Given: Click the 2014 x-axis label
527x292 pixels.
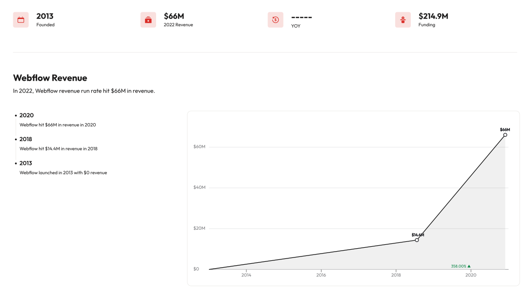Looking at the screenshot, I should 246,275.
